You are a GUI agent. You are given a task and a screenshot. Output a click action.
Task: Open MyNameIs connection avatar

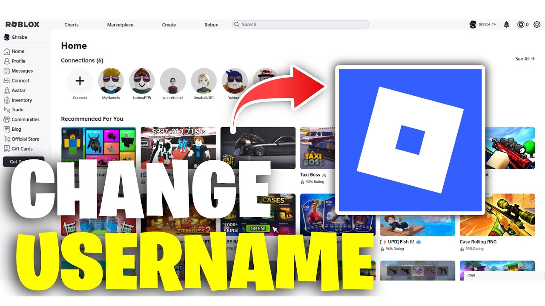(x=111, y=81)
